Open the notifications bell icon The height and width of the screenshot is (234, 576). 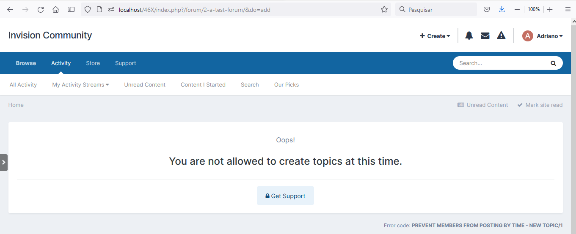pos(469,36)
